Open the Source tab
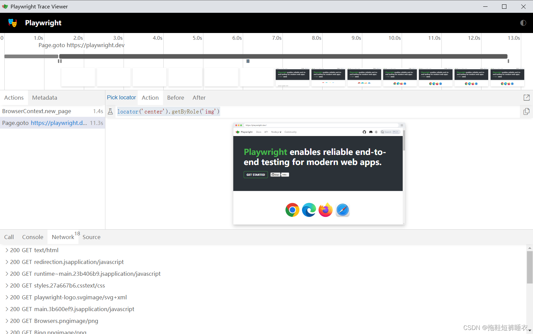This screenshot has width=533, height=334. [x=92, y=237]
